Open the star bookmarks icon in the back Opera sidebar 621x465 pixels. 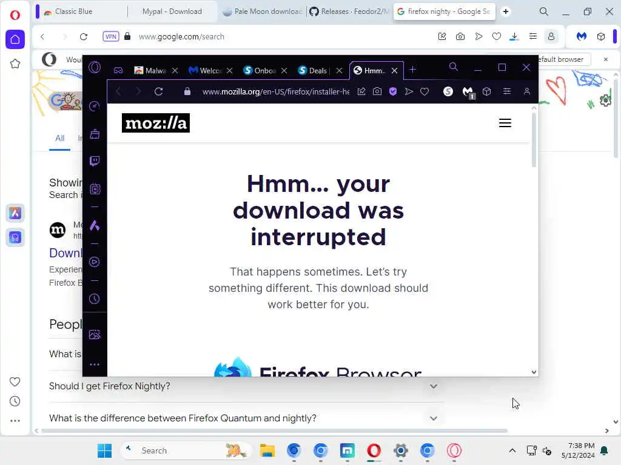coord(15,64)
